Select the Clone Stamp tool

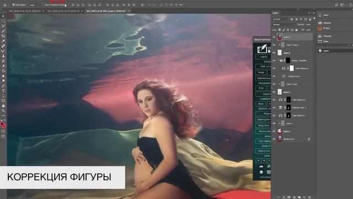(3, 56)
